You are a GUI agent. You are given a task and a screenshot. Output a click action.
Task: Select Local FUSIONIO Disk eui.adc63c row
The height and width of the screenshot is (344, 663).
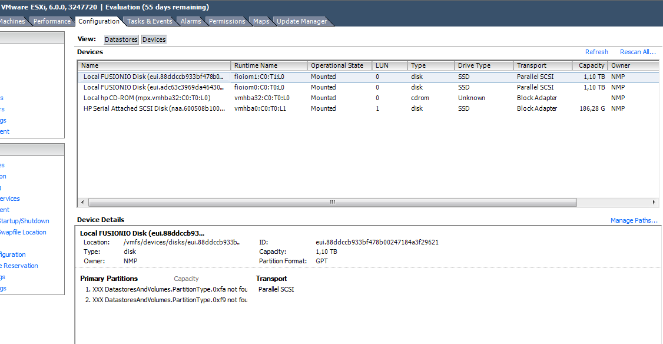pos(368,87)
